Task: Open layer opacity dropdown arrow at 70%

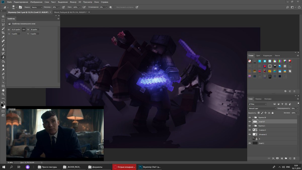Action: [x=298, y=108]
